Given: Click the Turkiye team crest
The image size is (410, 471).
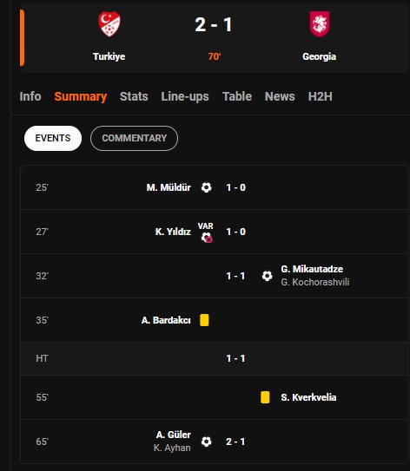Looking at the screenshot, I should (x=109, y=24).
